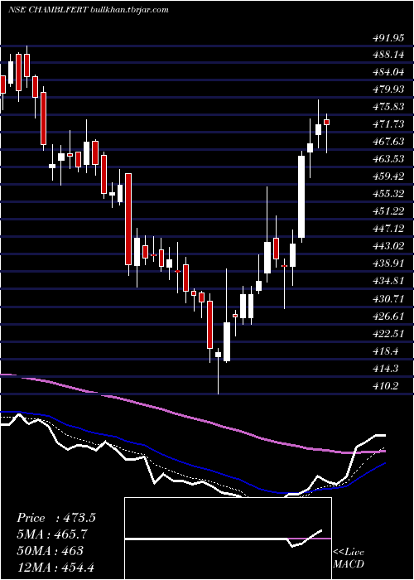Click the 447.12 price level label
414x580 pixels.
(388, 229)
